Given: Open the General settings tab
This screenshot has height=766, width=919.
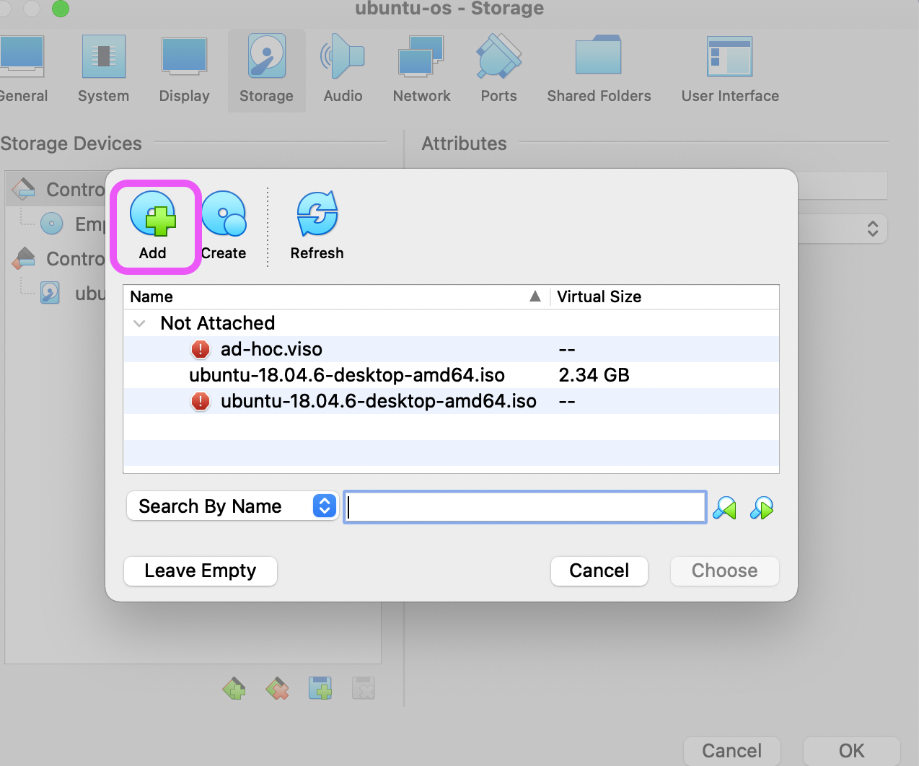Looking at the screenshot, I should click(x=22, y=70).
